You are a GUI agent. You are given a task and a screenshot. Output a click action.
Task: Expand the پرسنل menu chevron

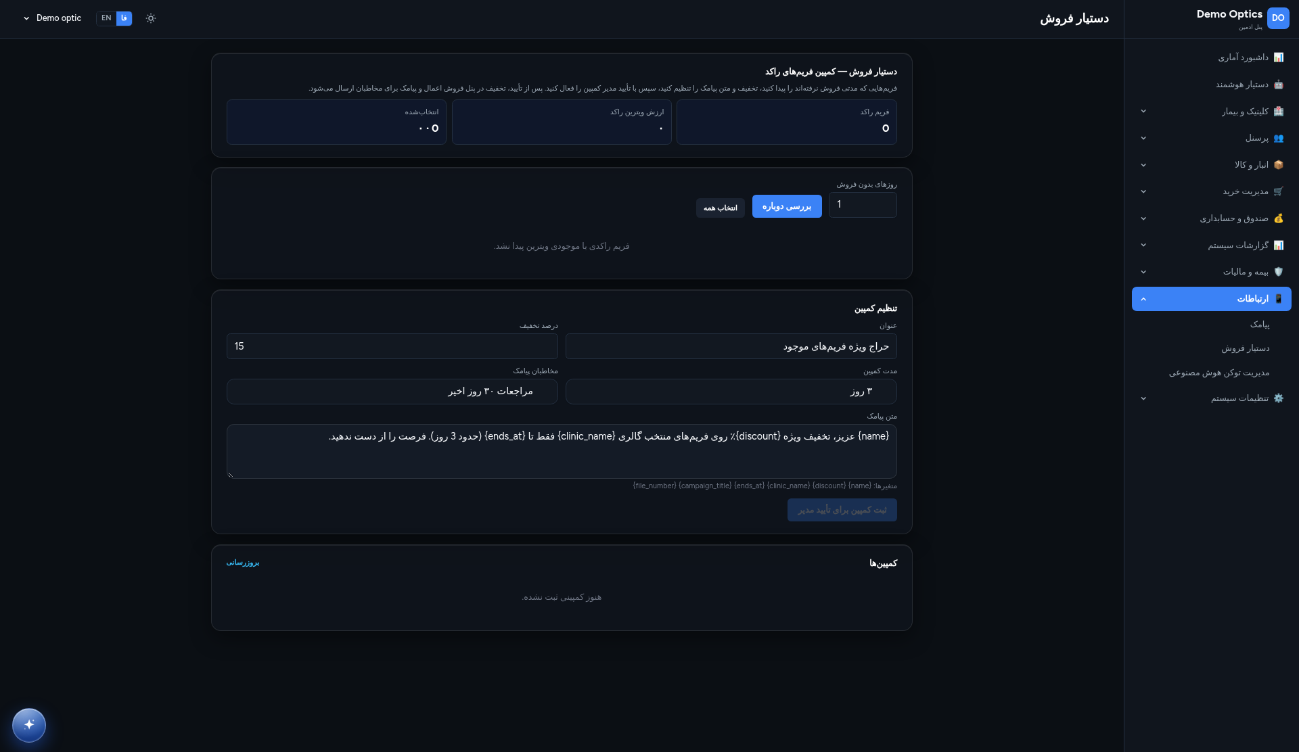(1143, 138)
